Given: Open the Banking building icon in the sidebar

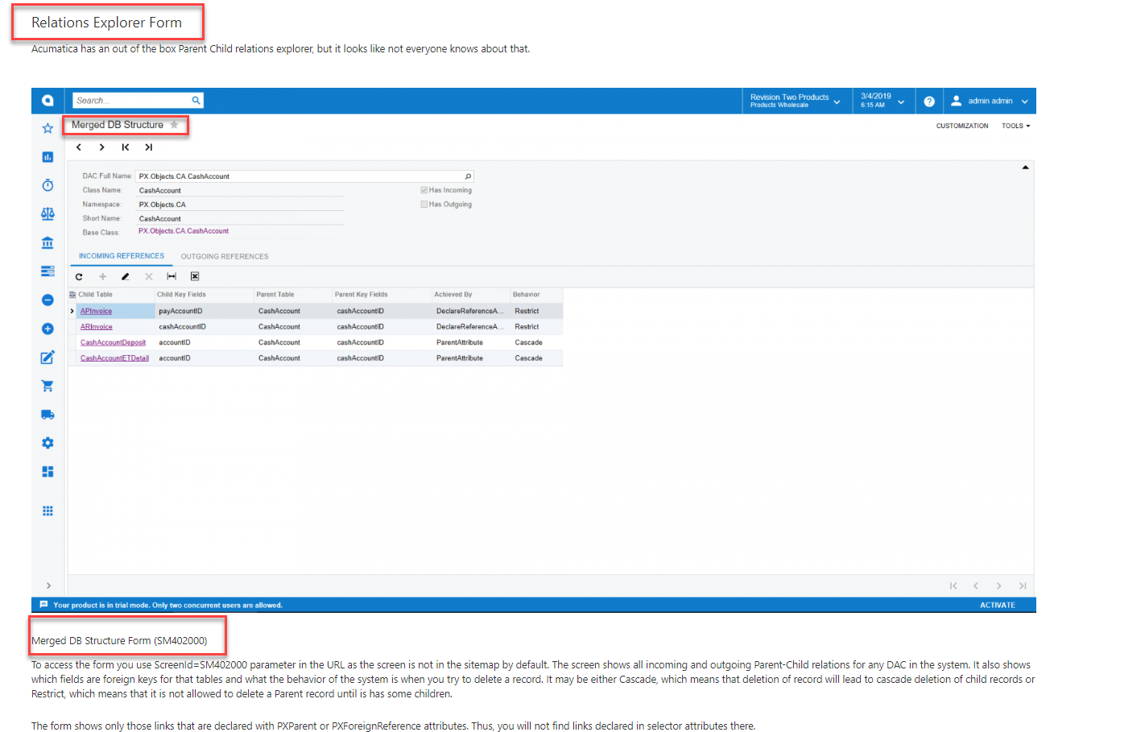Looking at the screenshot, I should click(48, 242).
